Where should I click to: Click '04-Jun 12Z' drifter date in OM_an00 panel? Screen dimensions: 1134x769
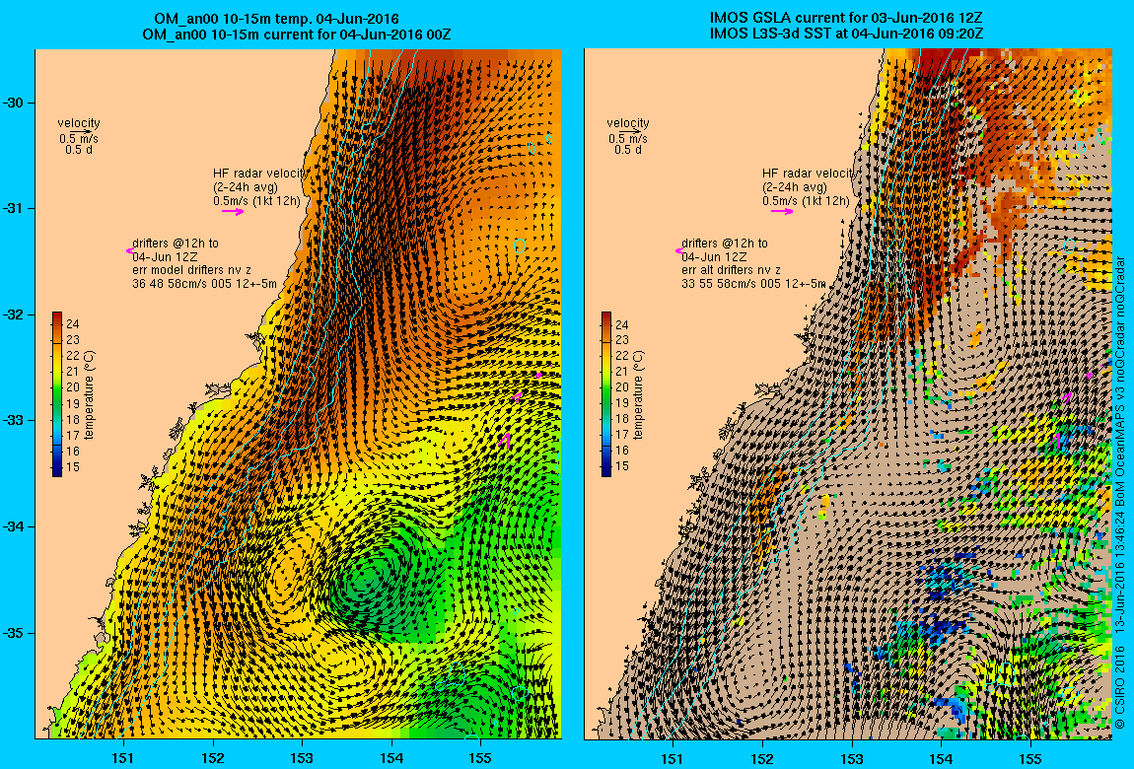[x=165, y=256]
